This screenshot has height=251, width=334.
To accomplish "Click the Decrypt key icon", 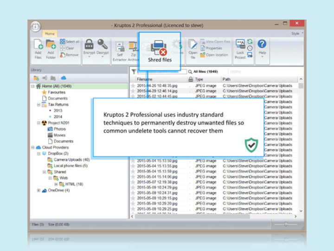I will tap(102, 45).
